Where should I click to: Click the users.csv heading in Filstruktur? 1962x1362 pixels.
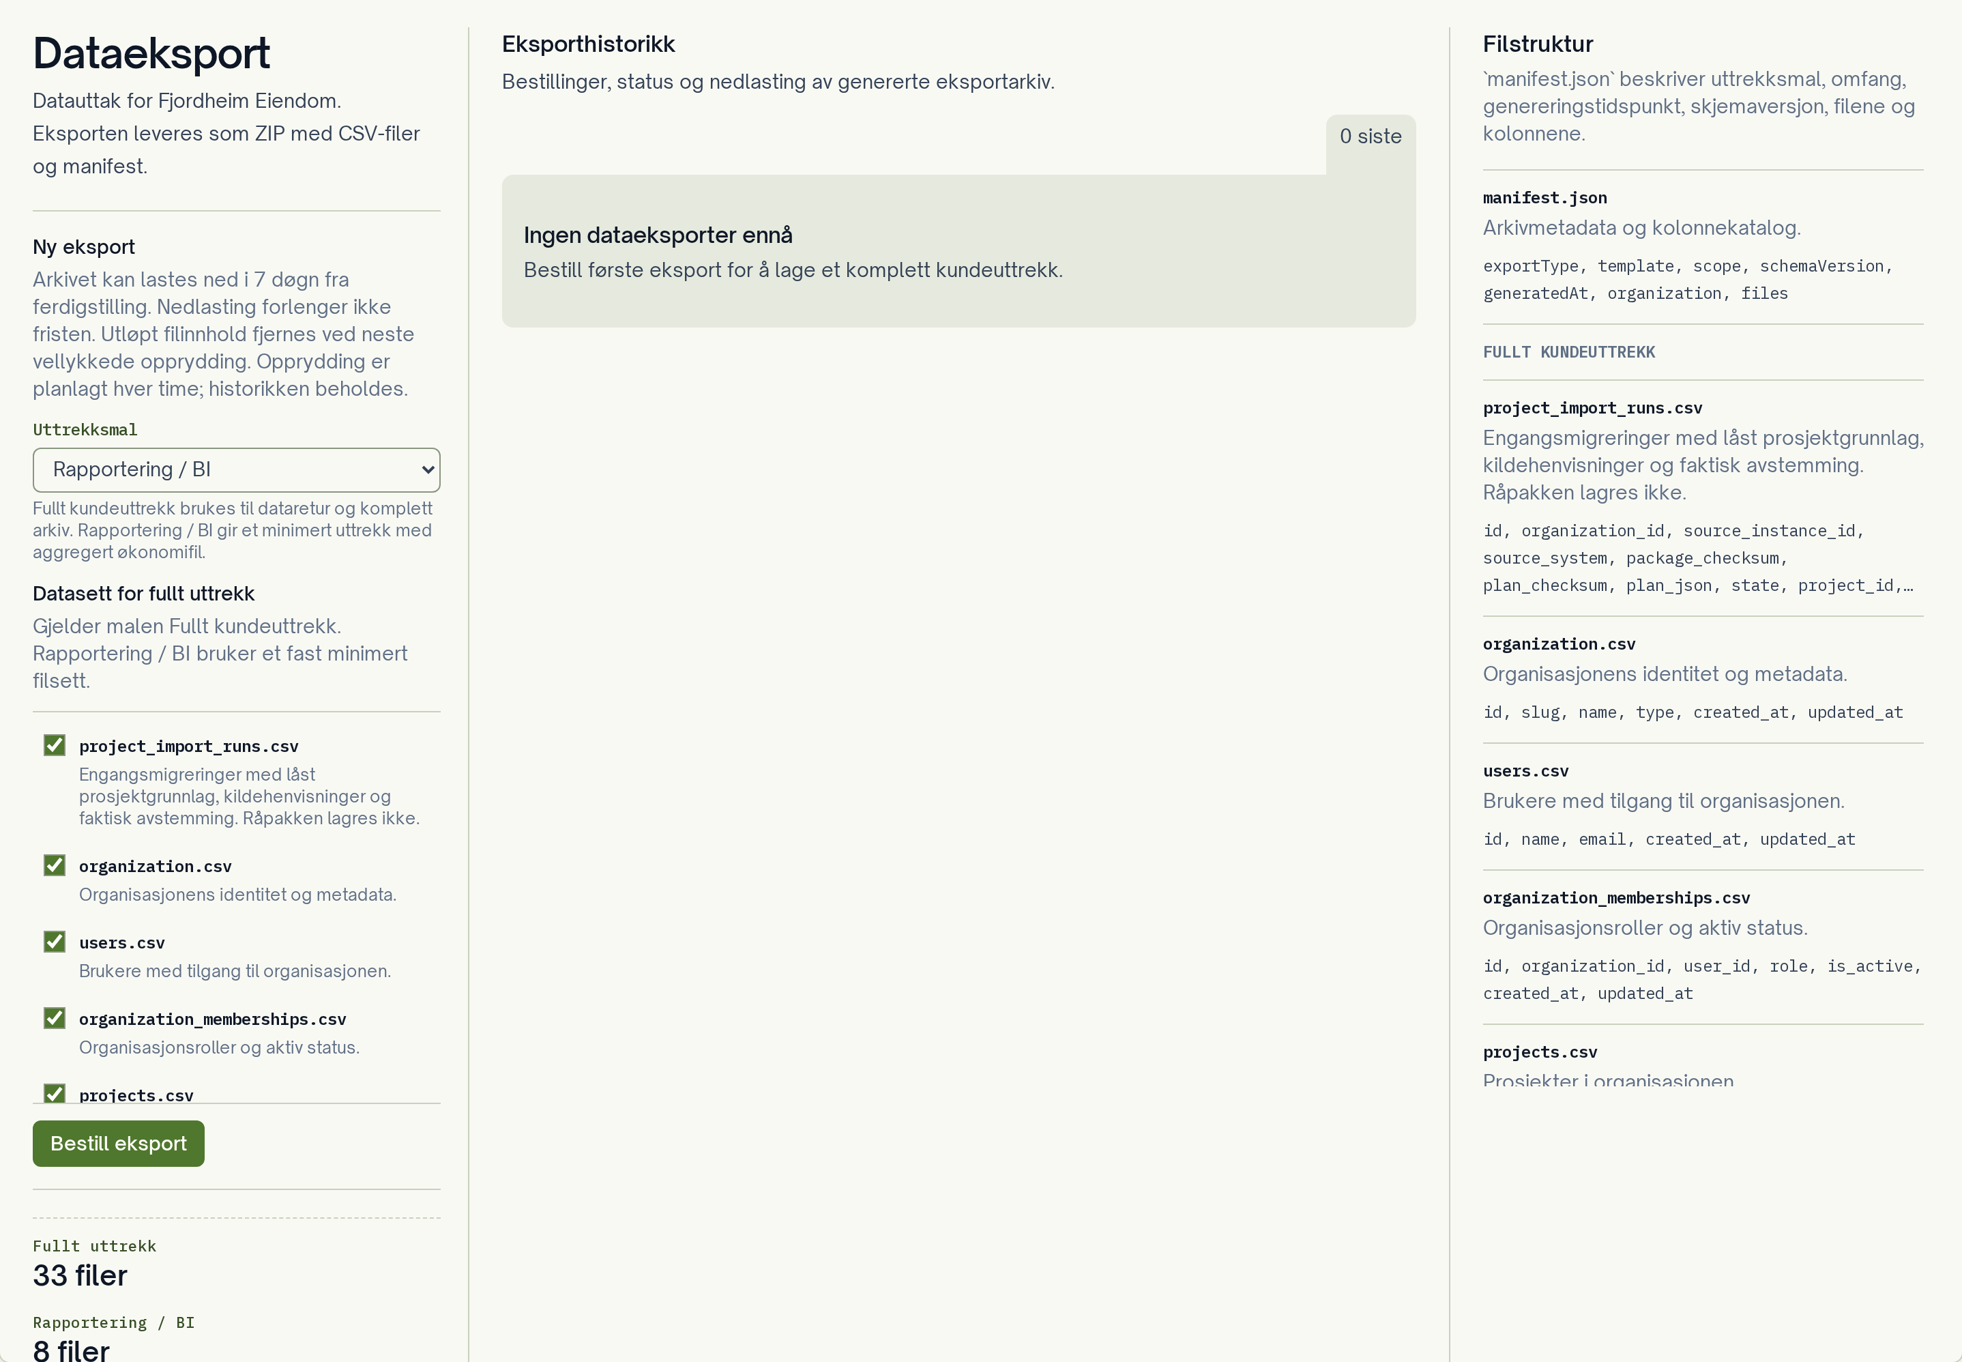click(x=1526, y=772)
